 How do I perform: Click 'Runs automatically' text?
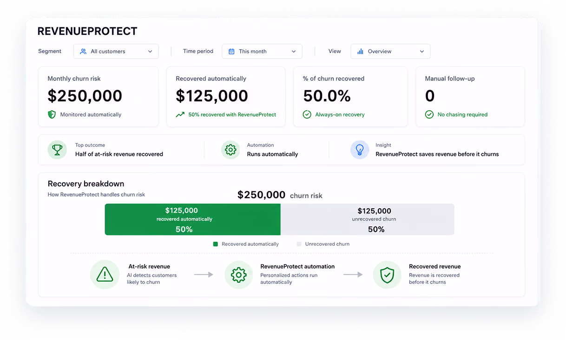coord(272,154)
